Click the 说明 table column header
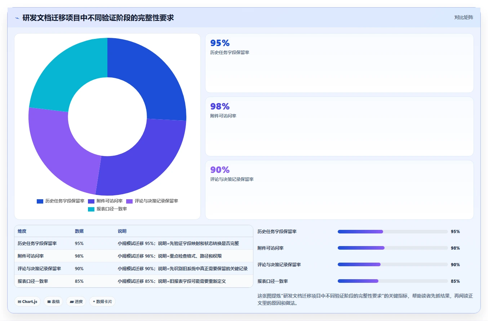 pyautogui.click(x=122, y=231)
